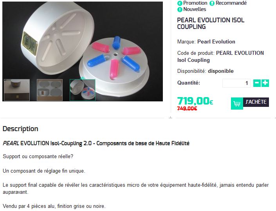276x211 pixels.
Task: Focus the Quantité input field
Action: pos(236,83)
